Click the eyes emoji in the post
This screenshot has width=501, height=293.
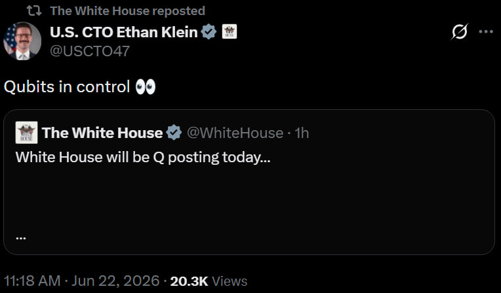pos(146,87)
